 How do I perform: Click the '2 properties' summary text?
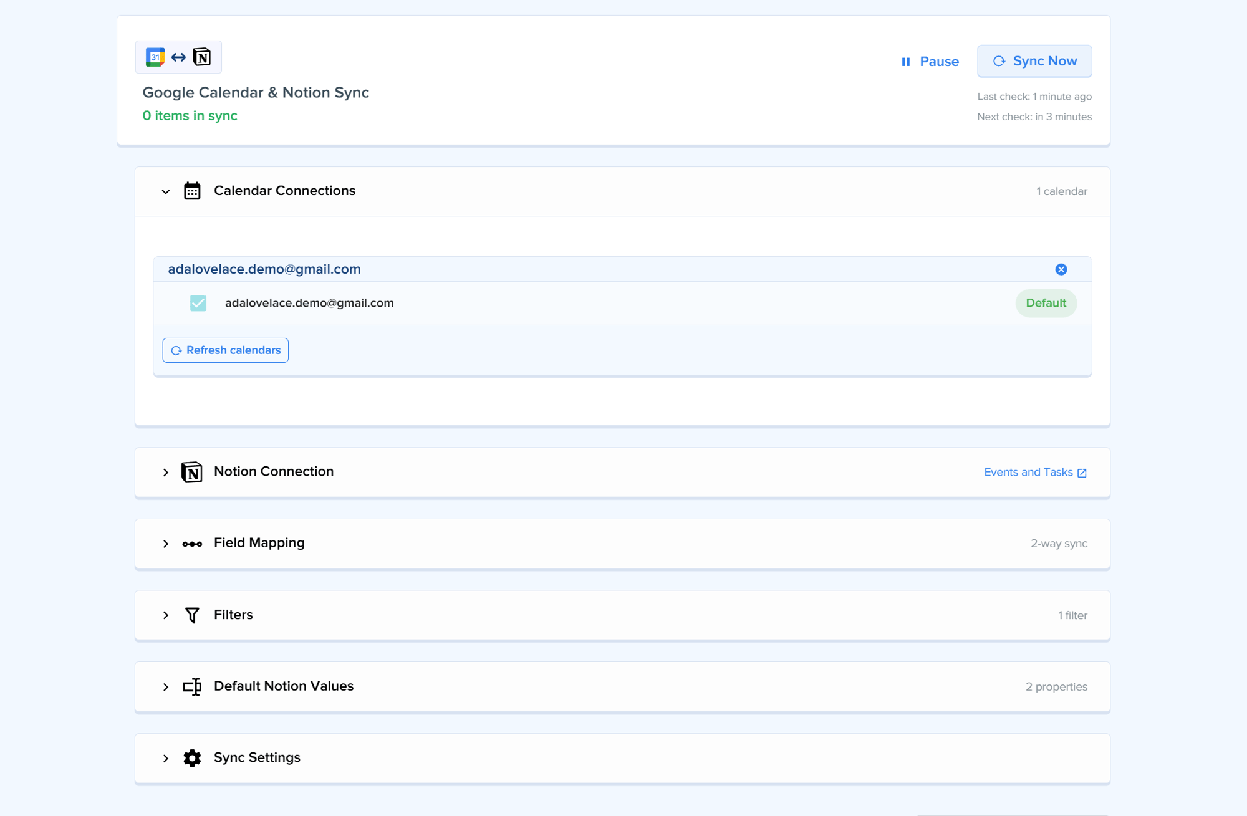[1056, 687]
